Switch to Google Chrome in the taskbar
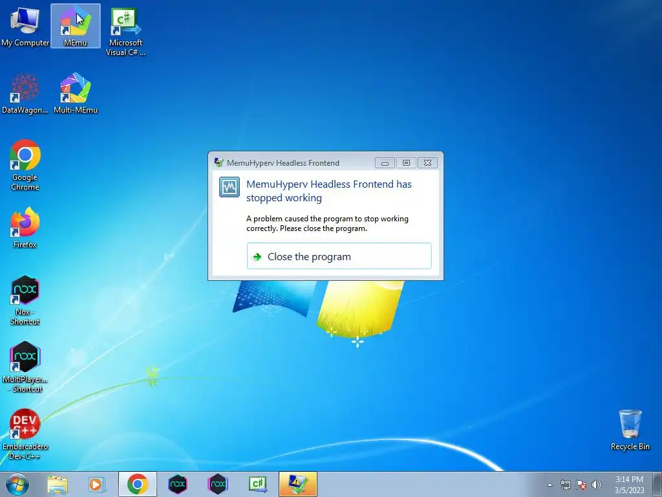 [x=137, y=484]
